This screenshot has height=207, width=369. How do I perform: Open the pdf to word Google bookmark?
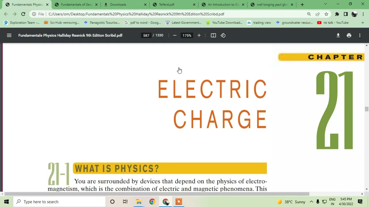point(142,22)
